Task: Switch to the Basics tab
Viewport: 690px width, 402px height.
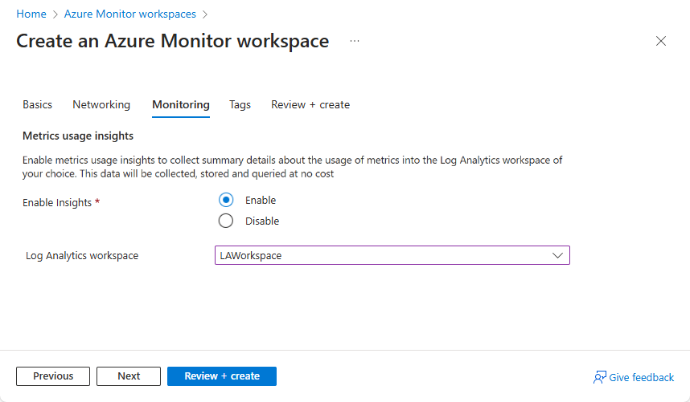Action: coord(37,104)
